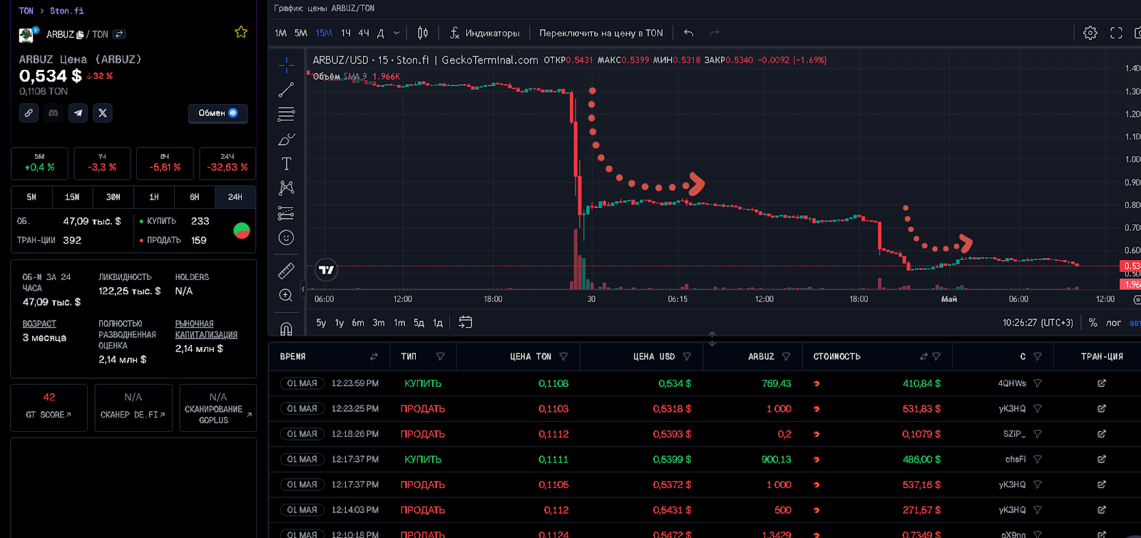1141x538 pixels.
Task: Open the С maker column filter
Action: coord(1038,356)
